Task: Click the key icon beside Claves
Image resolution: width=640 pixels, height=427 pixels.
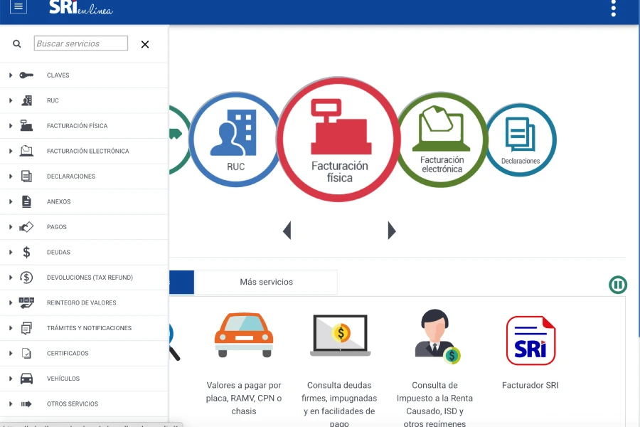Action: tap(26, 75)
